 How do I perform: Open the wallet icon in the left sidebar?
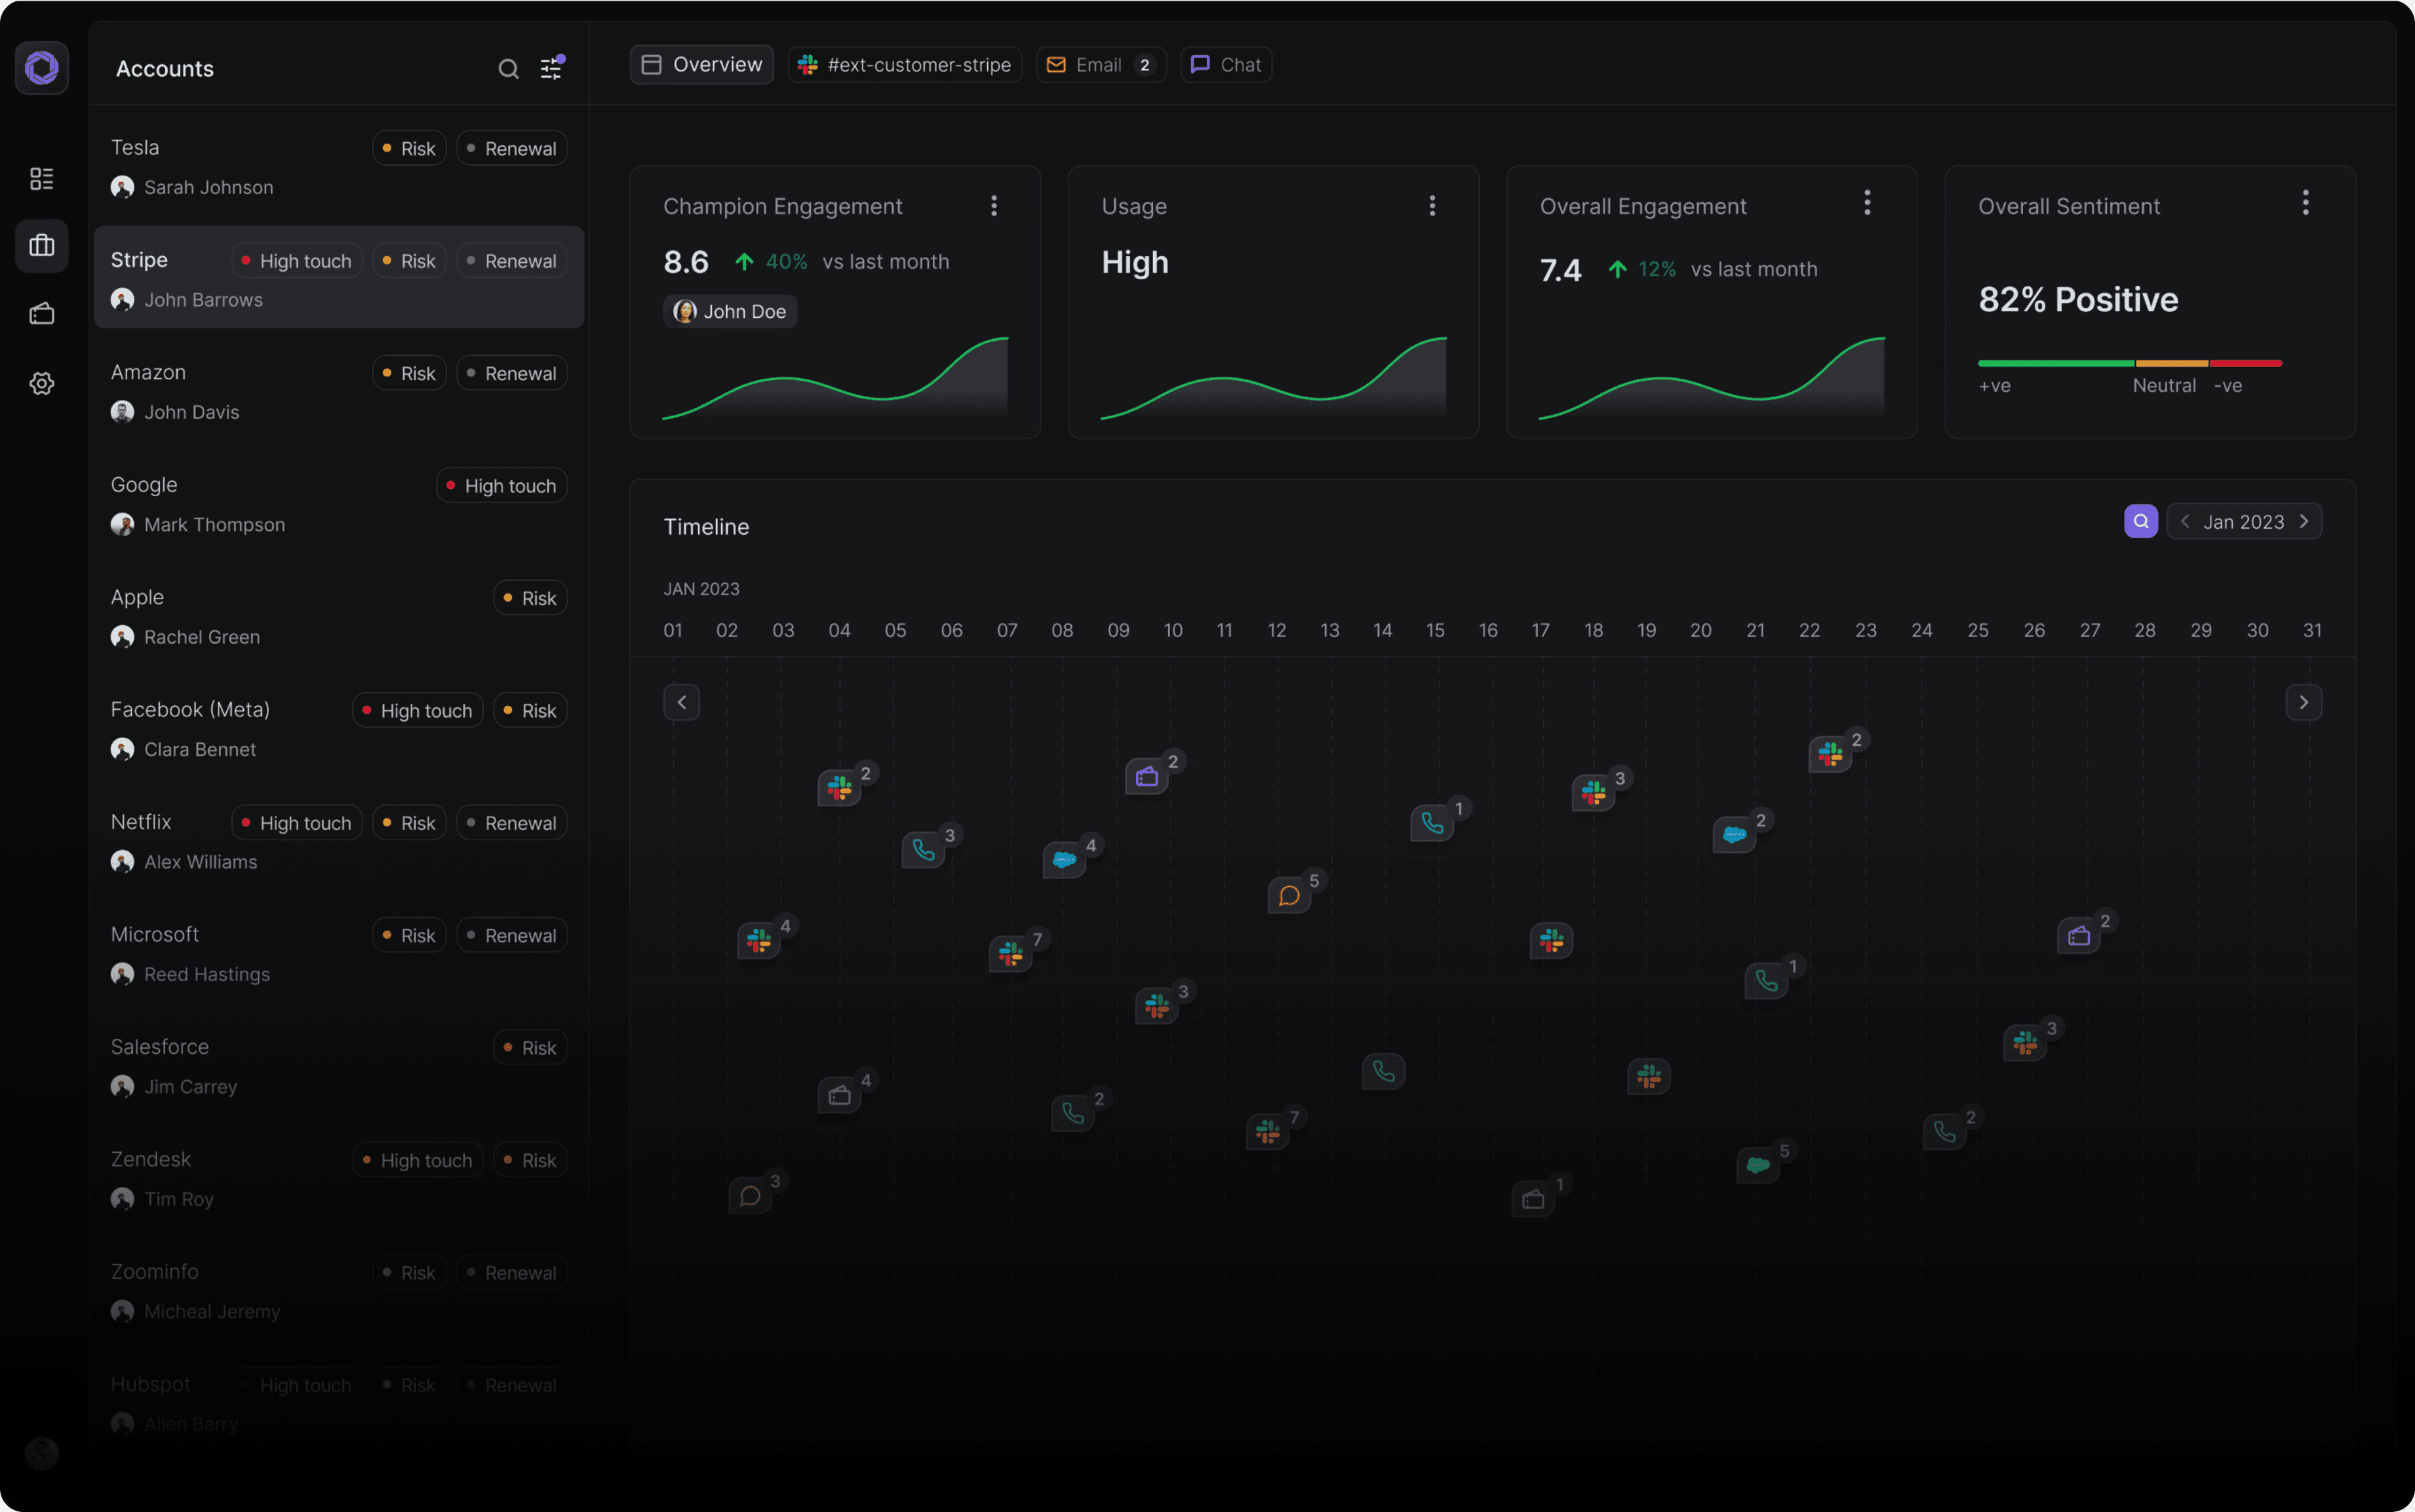click(x=42, y=314)
